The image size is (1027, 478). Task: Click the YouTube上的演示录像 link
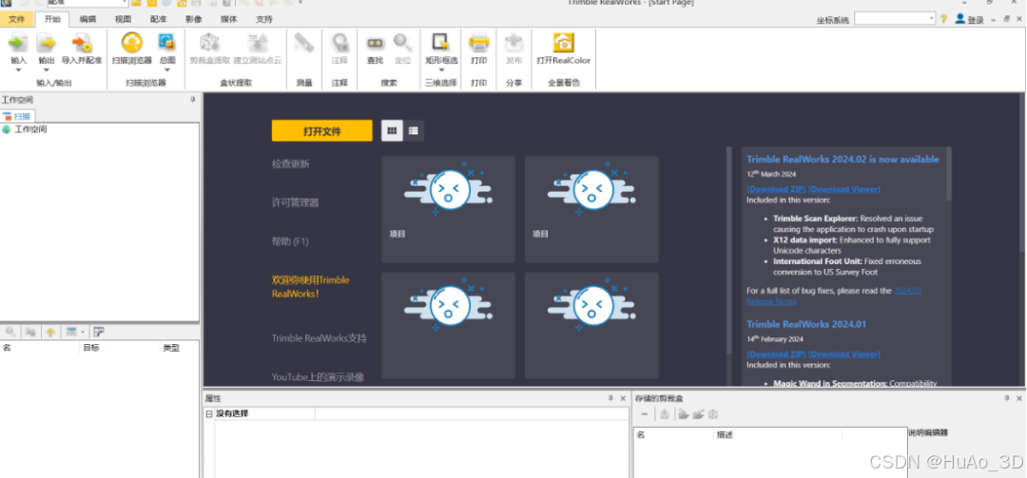point(319,377)
